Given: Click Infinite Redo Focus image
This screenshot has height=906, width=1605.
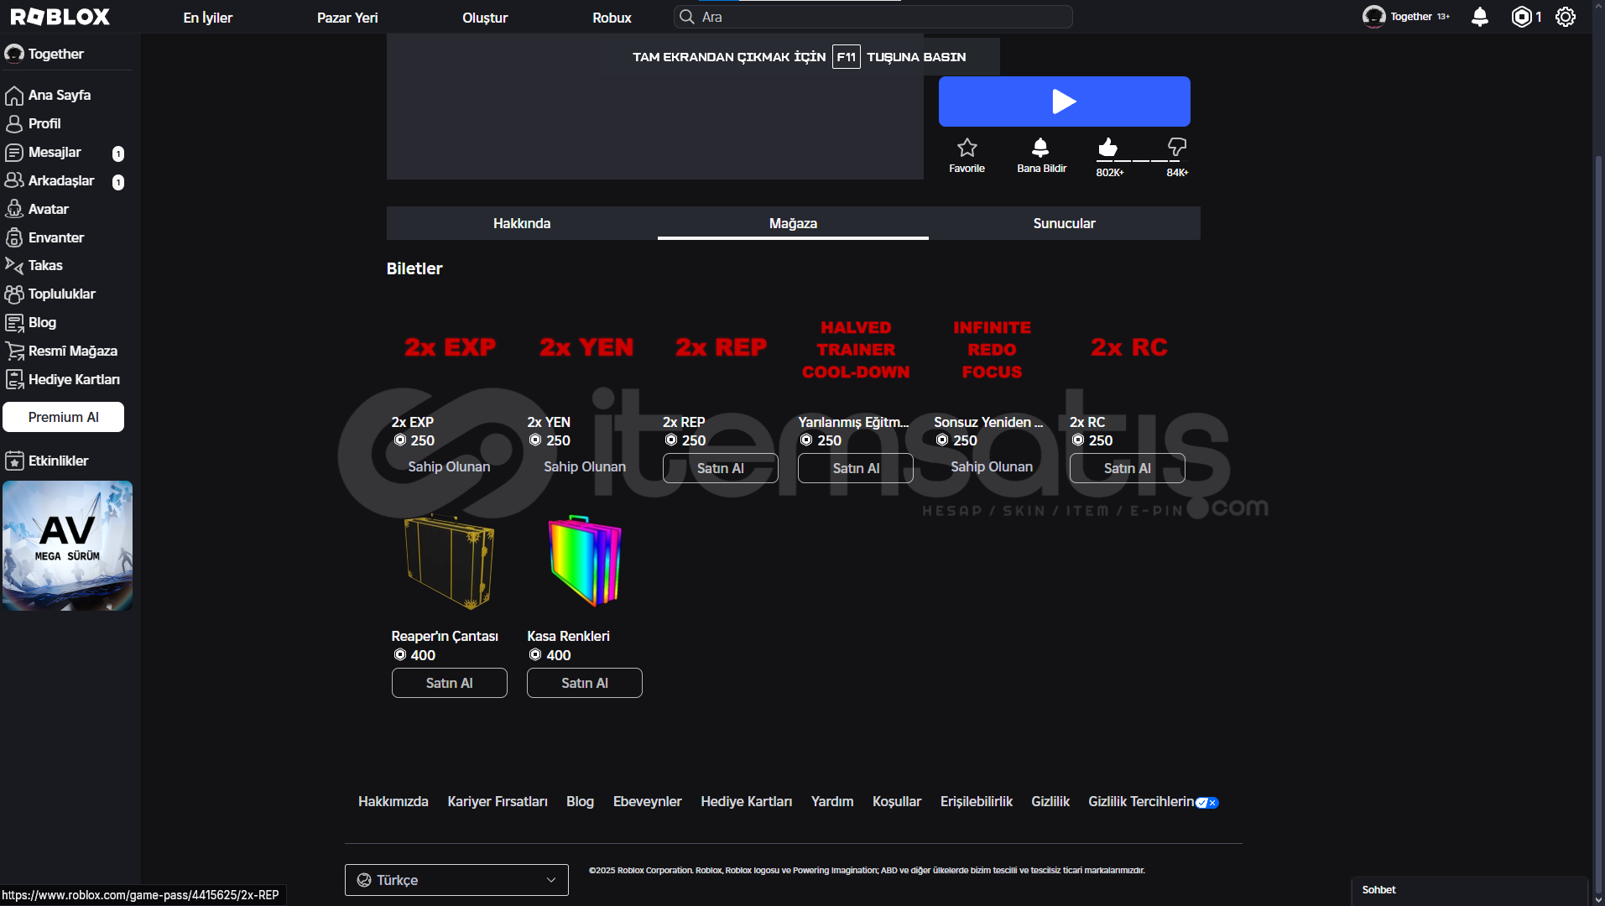Looking at the screenshot, I should tap(992, 349).
